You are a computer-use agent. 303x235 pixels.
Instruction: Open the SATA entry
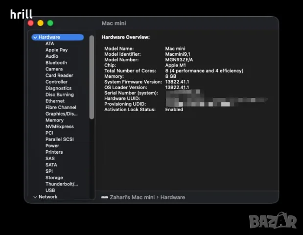51,165
